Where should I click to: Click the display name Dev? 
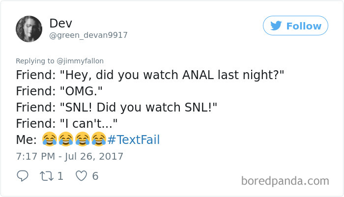tap(60, 23)
